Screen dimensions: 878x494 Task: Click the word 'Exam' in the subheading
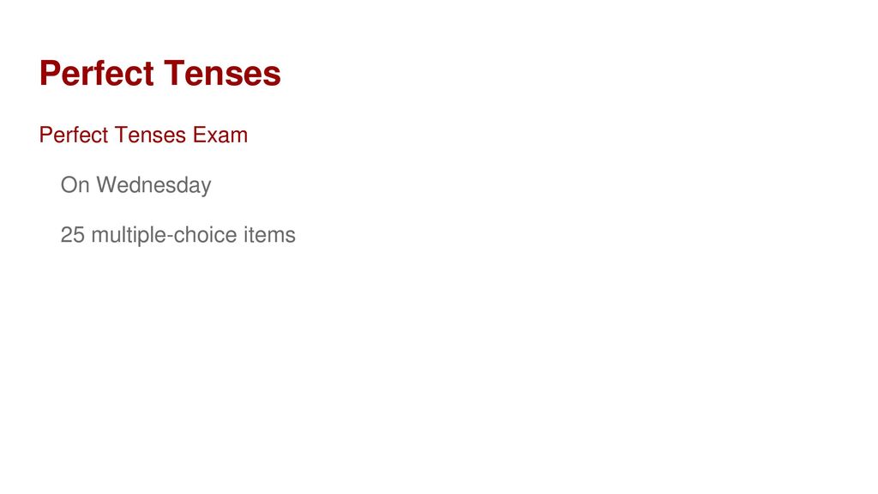(220, 135)
